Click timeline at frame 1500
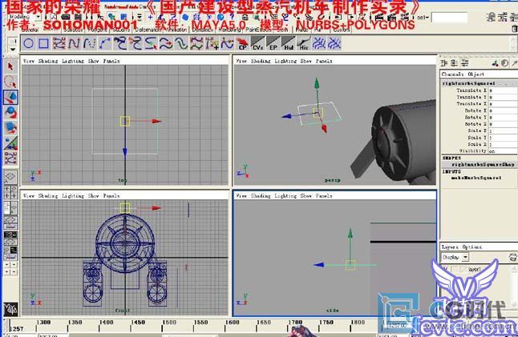Image resolution: width=518 pixels, height=337 pixels. tap(162, 325)
